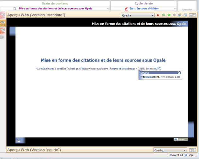The image size is (199, 159).
Task: Close the Source popup
Action: click(x=179, y=73)
